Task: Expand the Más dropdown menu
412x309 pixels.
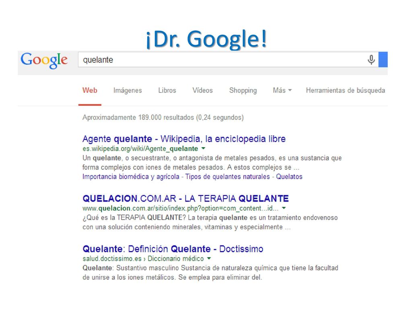Action: (x=282, y=91)
